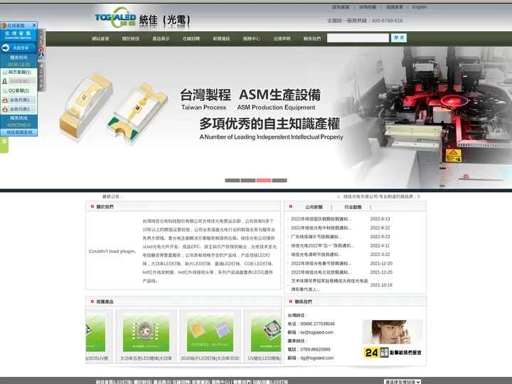This screenshot has height=384, width=512.
Task: Click red icon beside 推薦產品 heading
Action: [x=92, y=302]
